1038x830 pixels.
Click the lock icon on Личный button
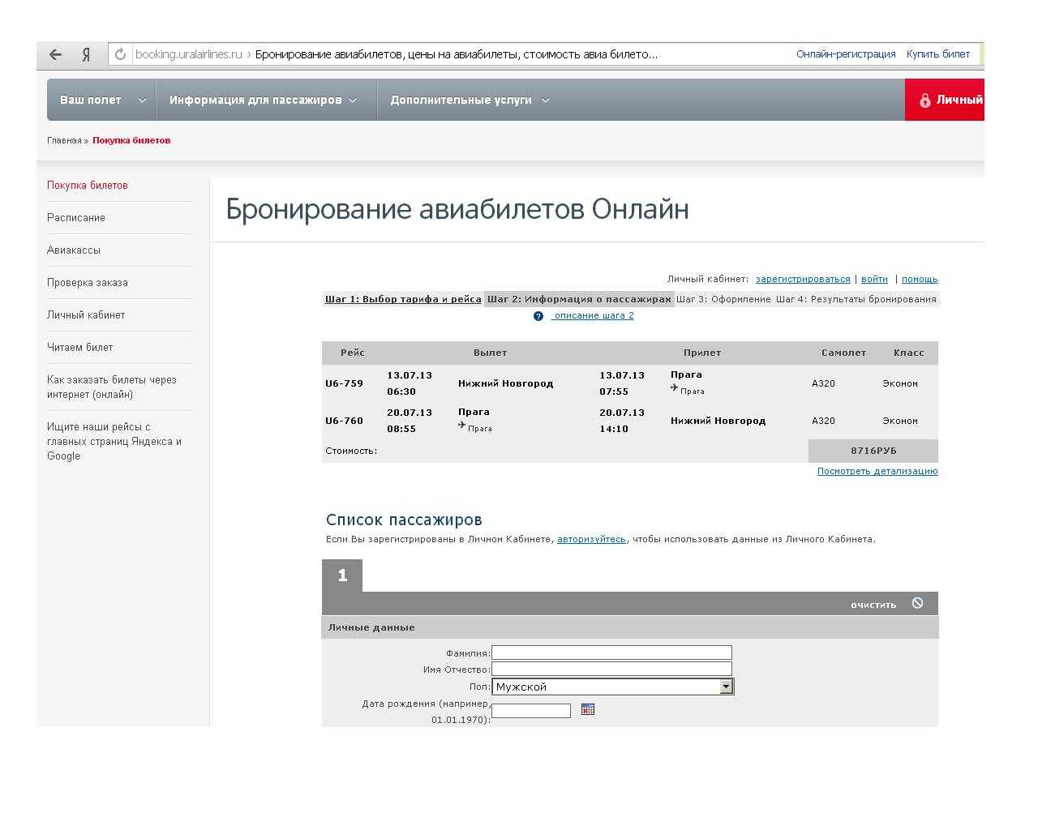point(924,101)
